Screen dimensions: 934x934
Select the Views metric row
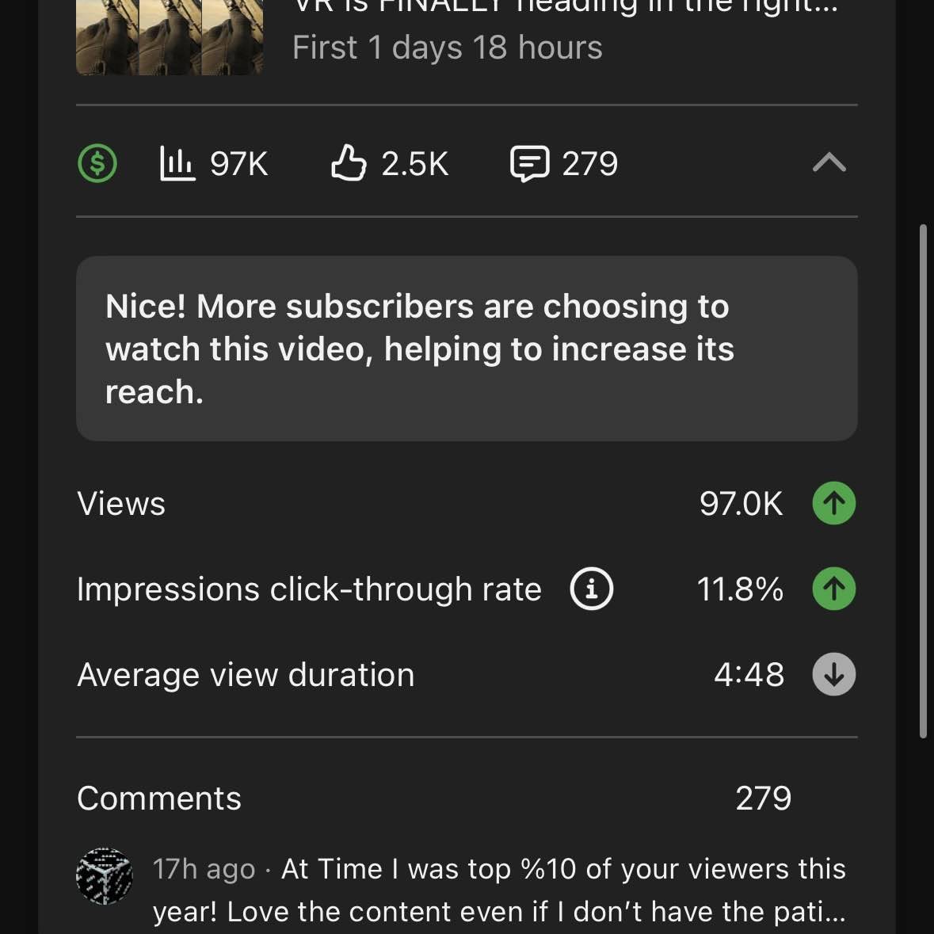pos(467,503)
